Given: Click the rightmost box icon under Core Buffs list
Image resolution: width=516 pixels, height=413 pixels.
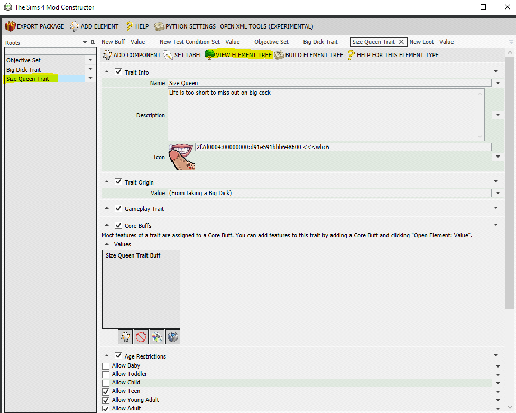Looking at the screenshot, I should pyautogui.click(x=173, y=337).
